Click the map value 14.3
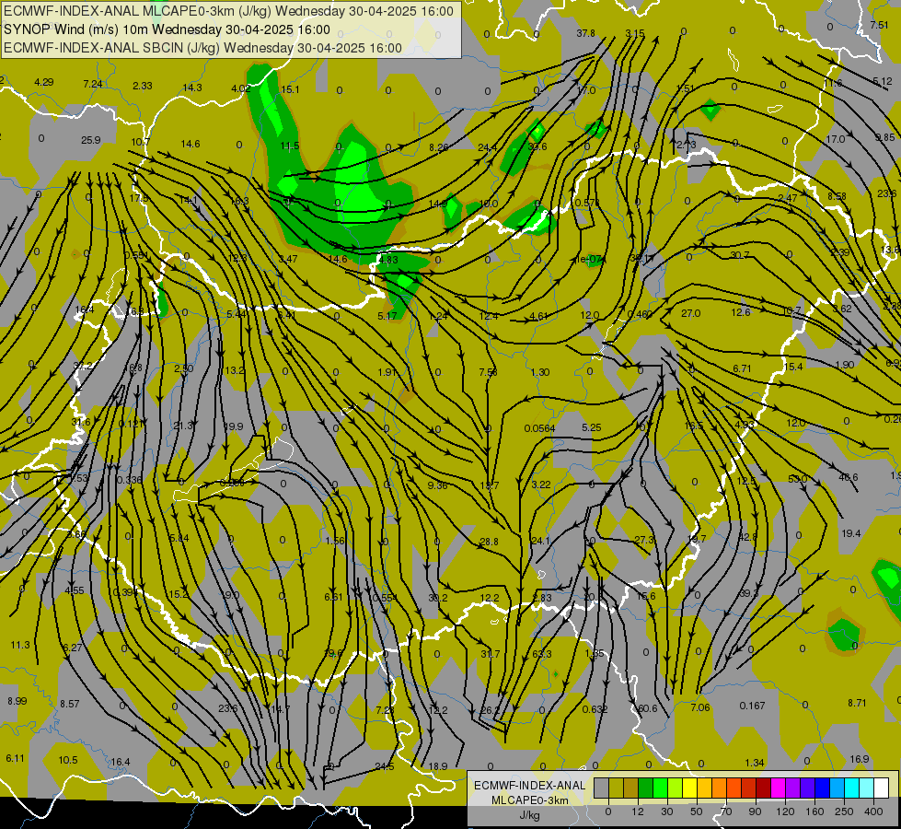This screenshot has width=901, height=829. click(x=192, y=88)
